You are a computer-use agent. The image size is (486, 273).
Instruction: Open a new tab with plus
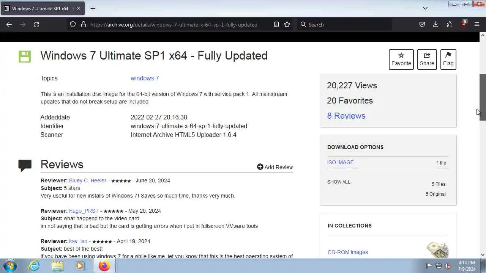(93, 8)
